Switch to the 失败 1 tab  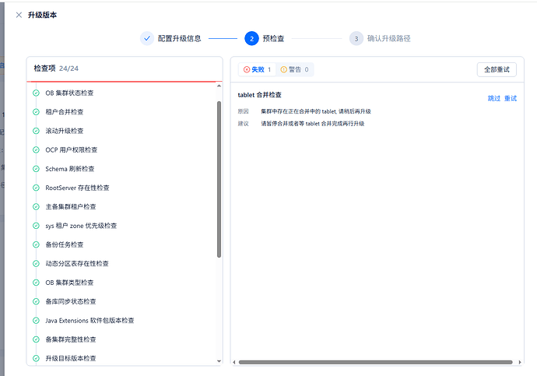tap(257, 69)
